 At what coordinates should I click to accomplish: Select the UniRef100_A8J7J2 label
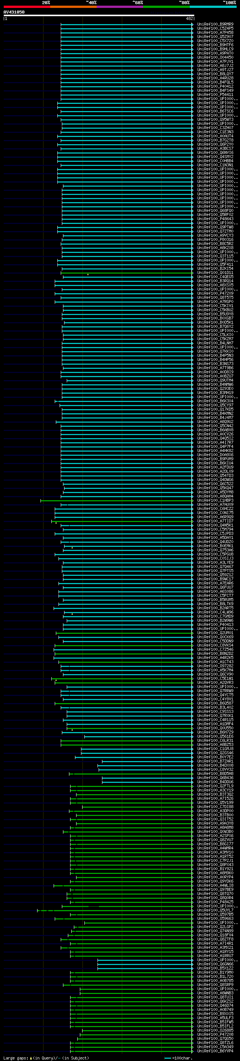[215, 65]
